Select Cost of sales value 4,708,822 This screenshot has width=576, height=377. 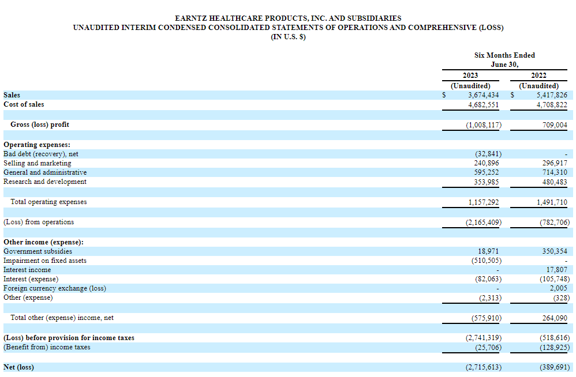(552, 105)
